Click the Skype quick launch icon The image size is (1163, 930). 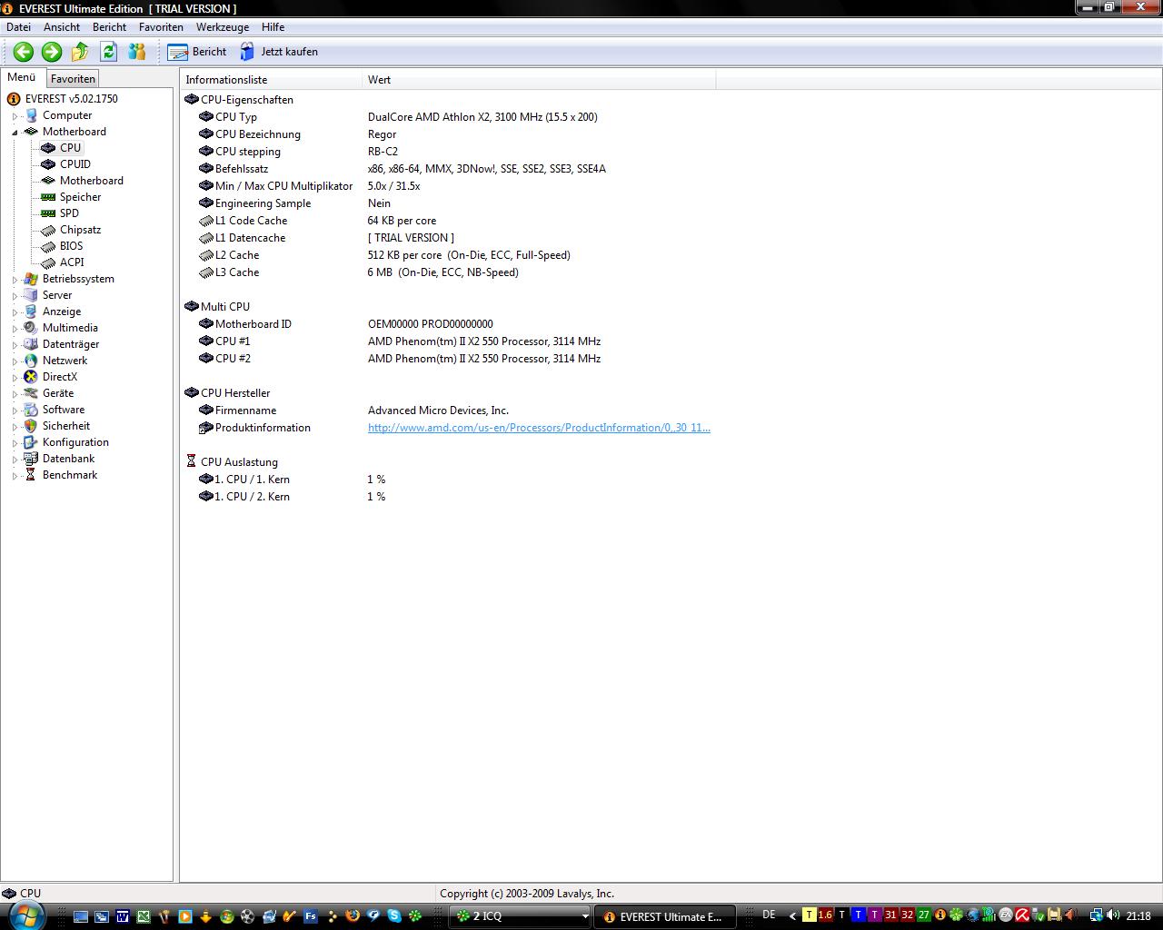[x=394, y=916]
